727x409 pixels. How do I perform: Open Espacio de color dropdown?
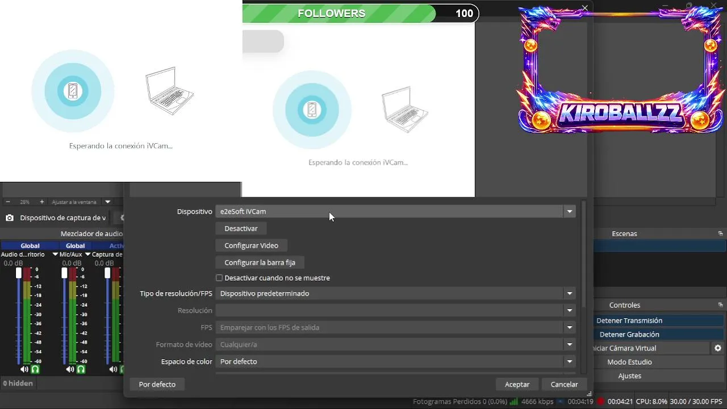point(395,361)
